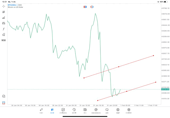Tap the candlestick chart type icon
Image resolution: width=170 pixels, height=118 pixels.
[x=4, y=12]
